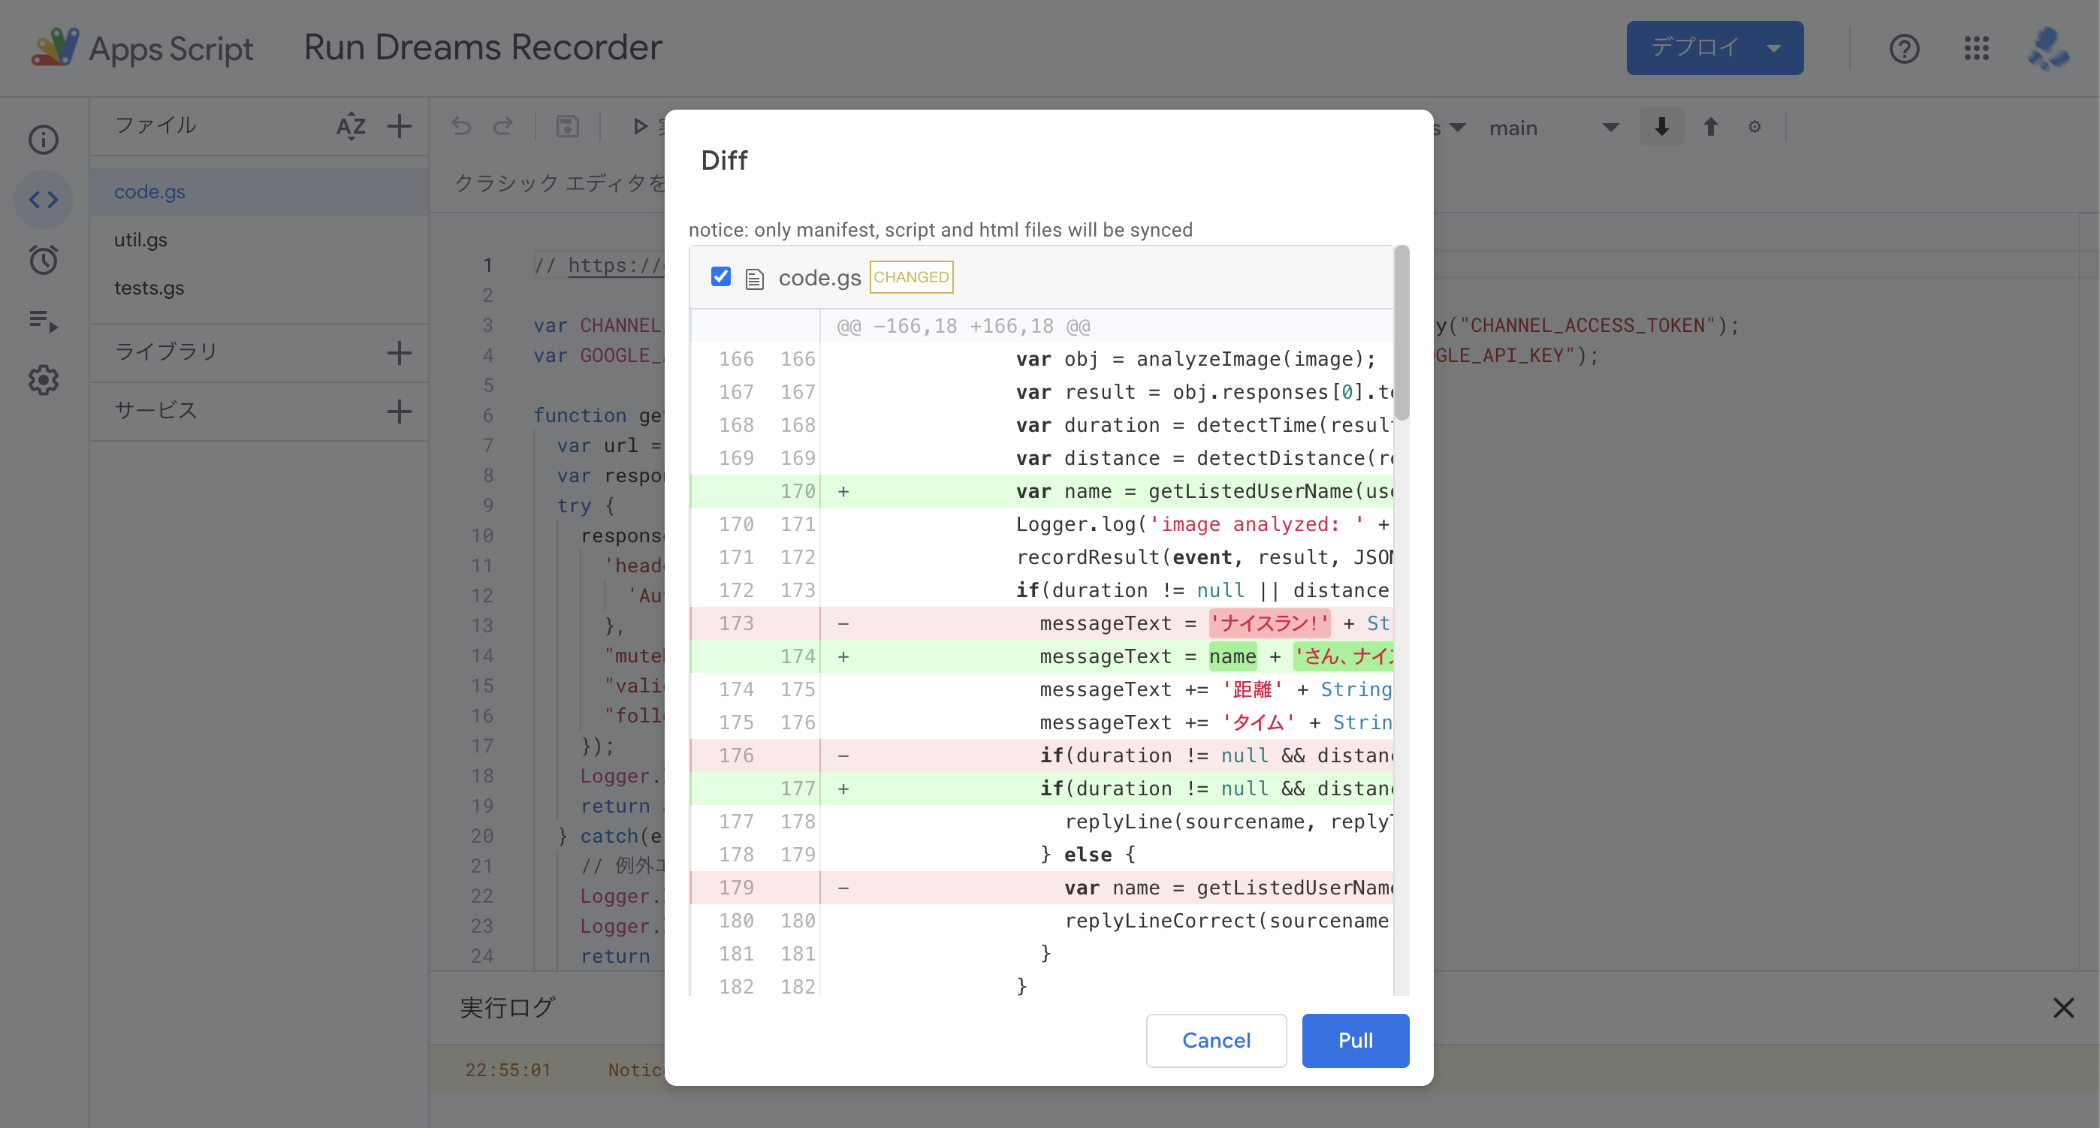2100x1128 pixels.
Task: Click the pull down-arrow icon in toolbar
Action: point(1661,127)
